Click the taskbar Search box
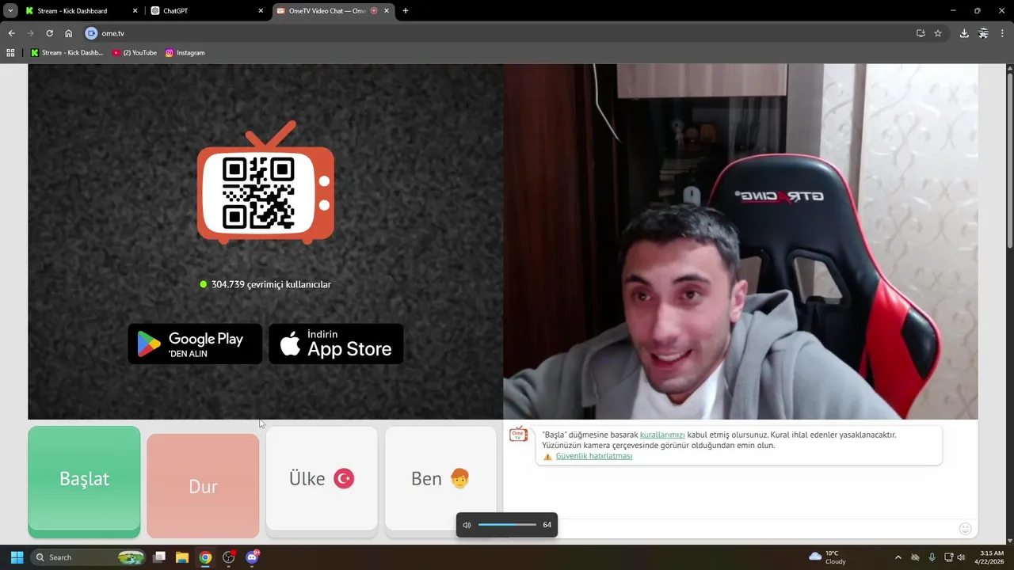 [x=89, y=557]
